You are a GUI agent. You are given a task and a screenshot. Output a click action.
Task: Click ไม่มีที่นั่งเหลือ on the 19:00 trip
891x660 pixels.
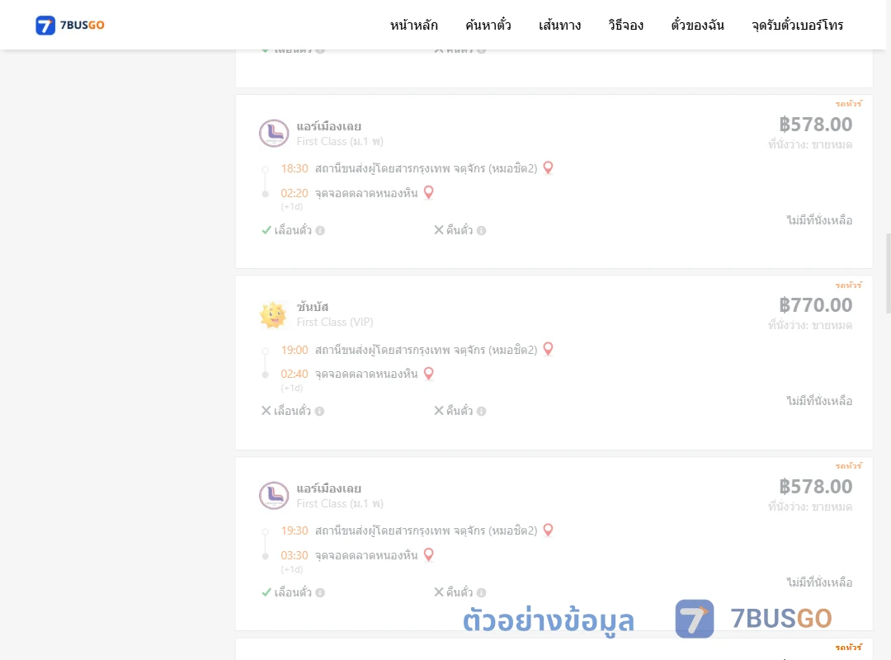819,401
